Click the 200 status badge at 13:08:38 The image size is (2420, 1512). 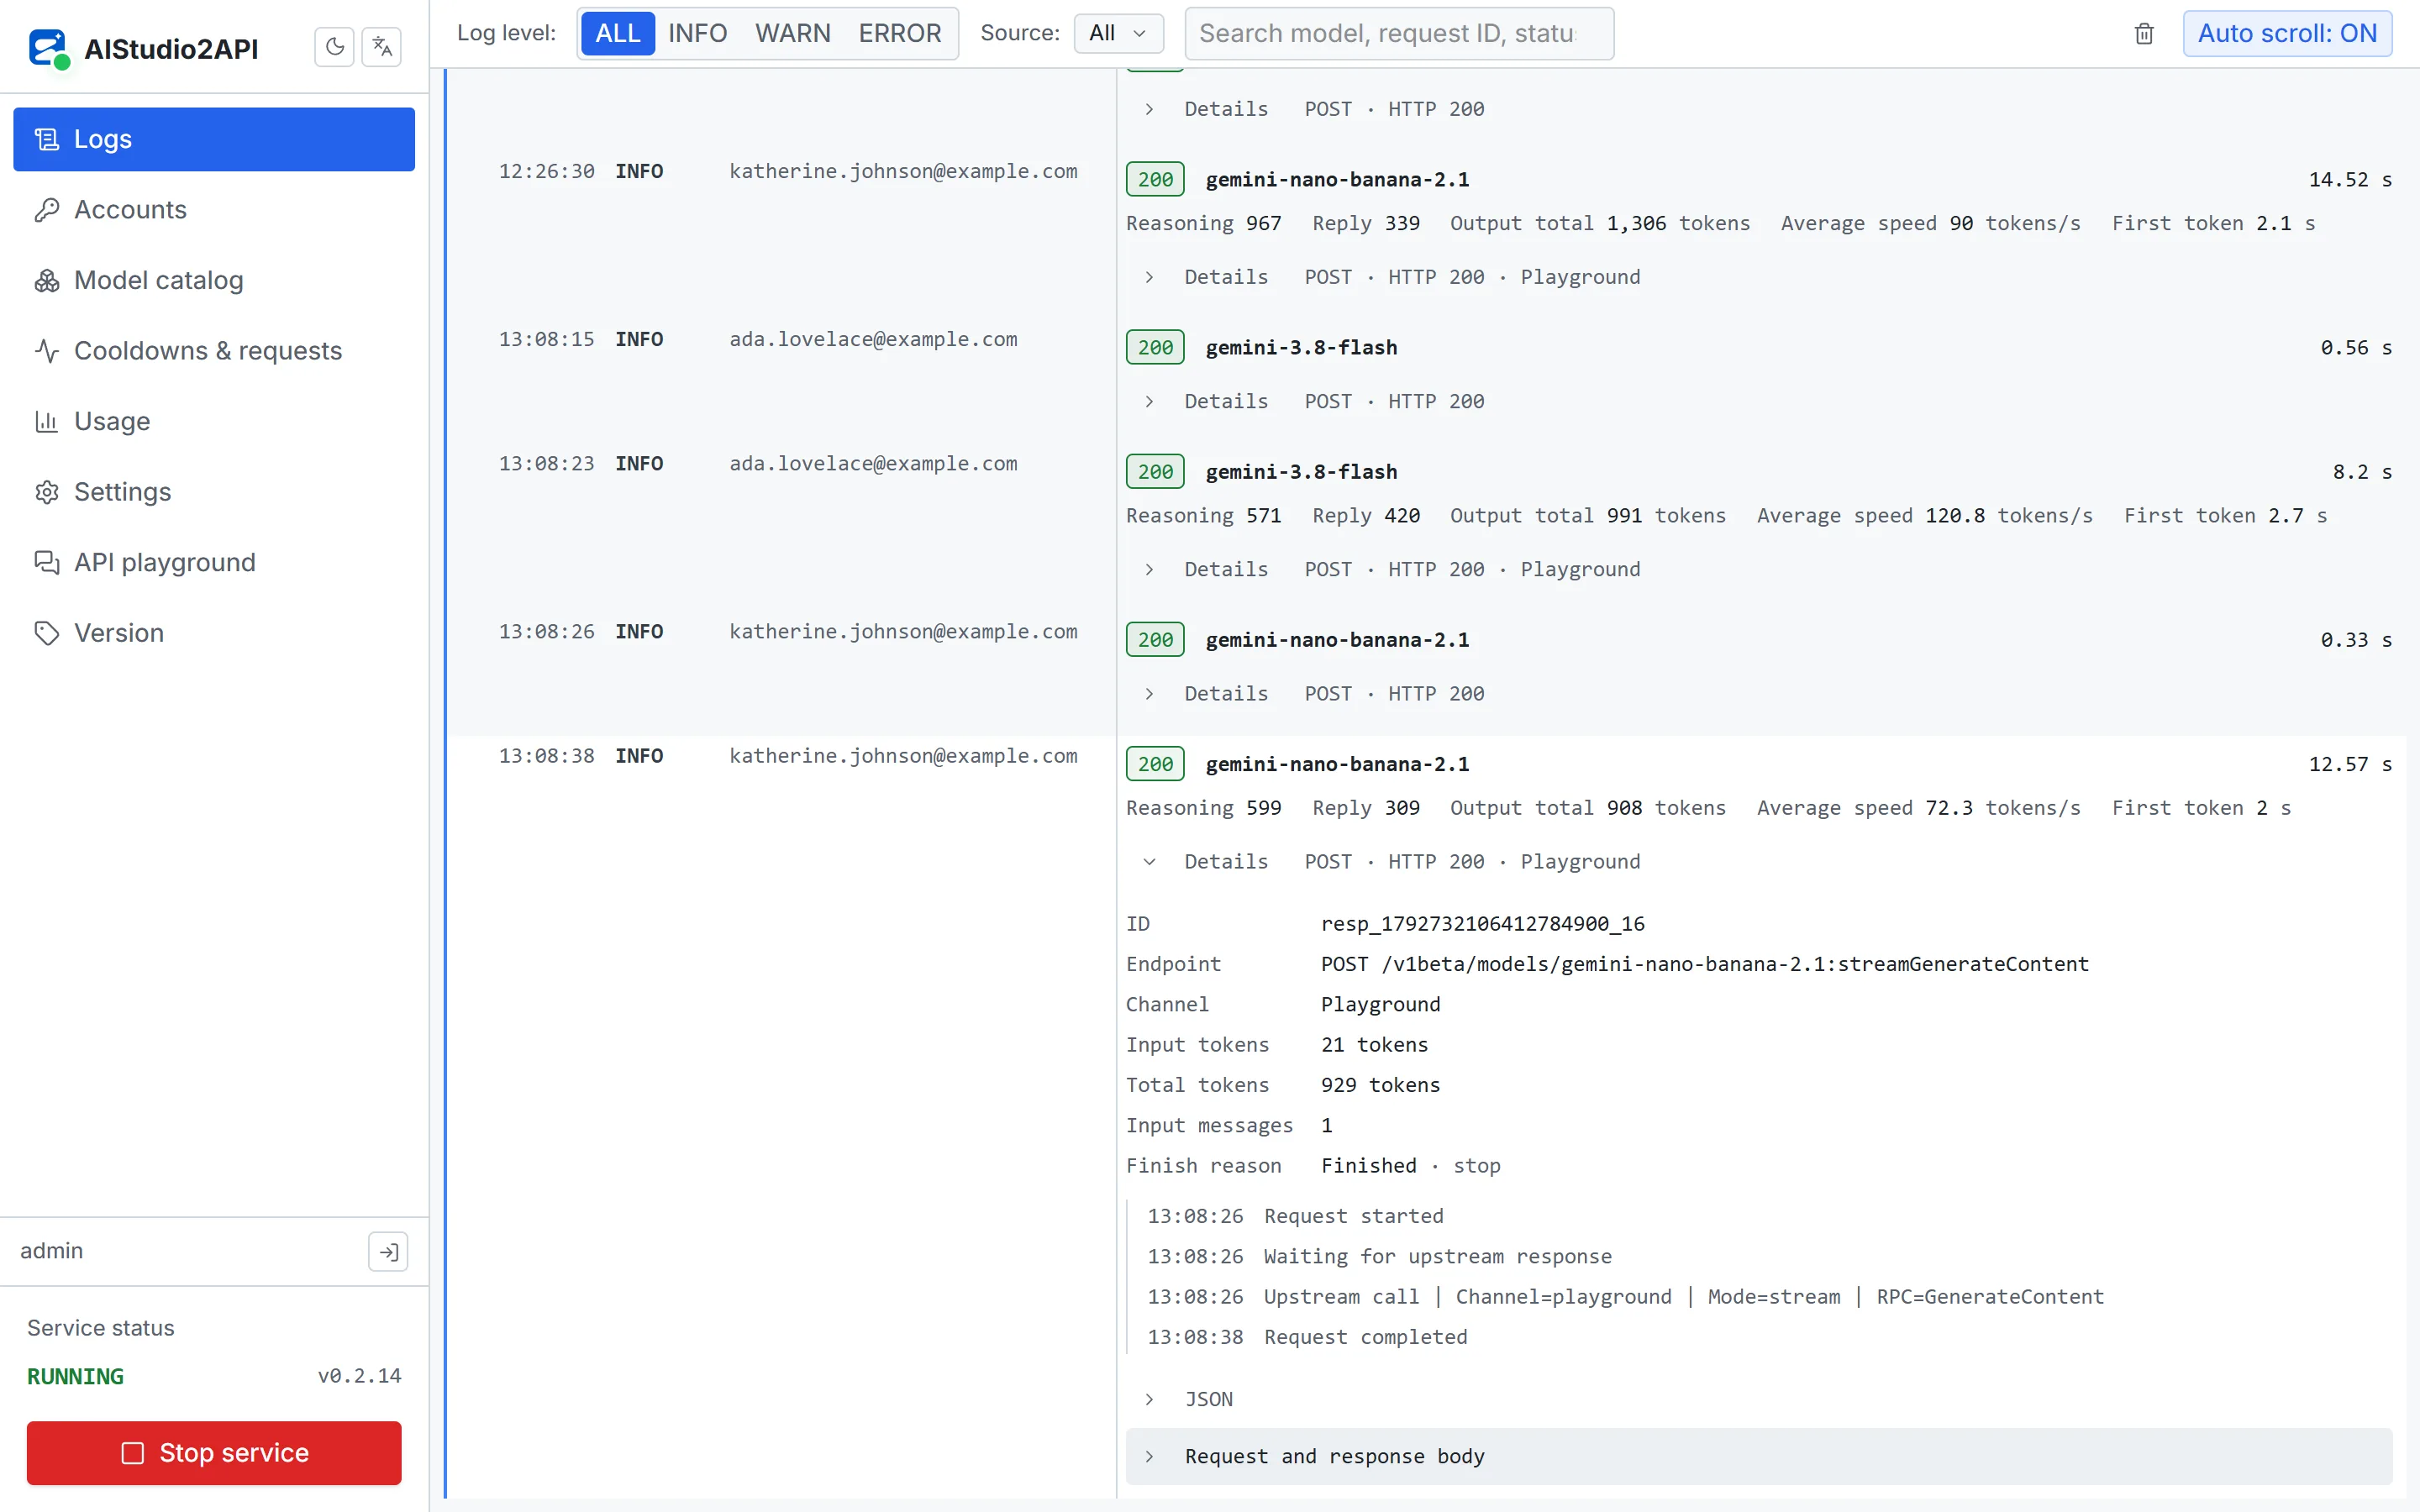click(1155, 764)
